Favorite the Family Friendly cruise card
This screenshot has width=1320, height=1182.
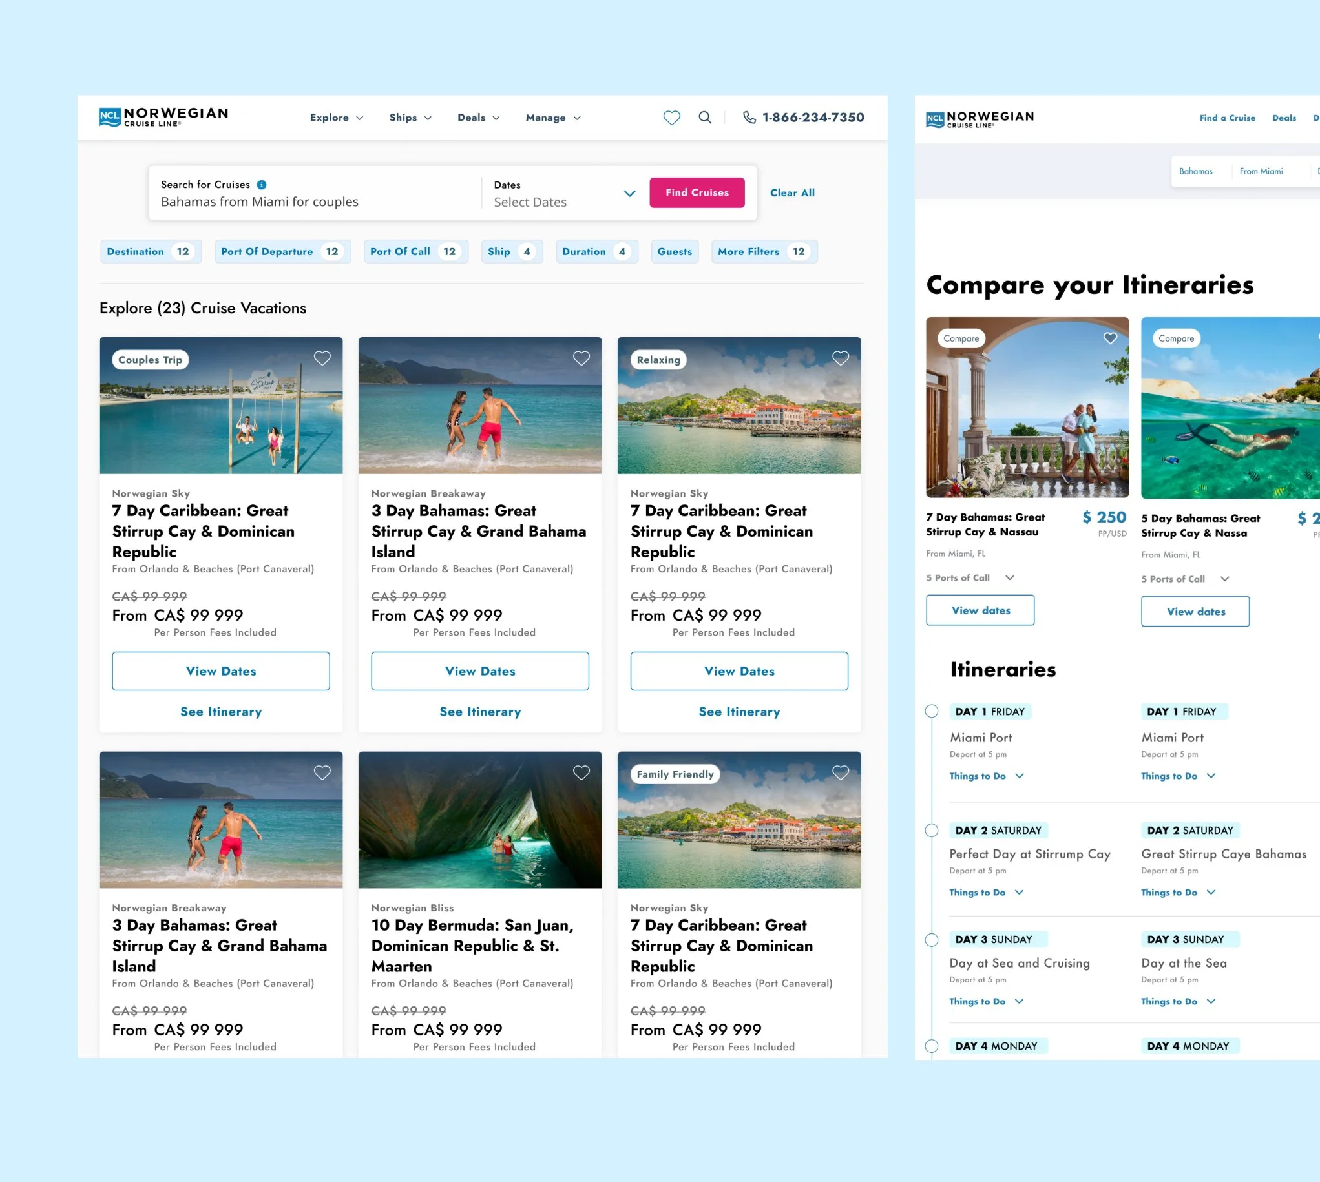tap(840, 773)
